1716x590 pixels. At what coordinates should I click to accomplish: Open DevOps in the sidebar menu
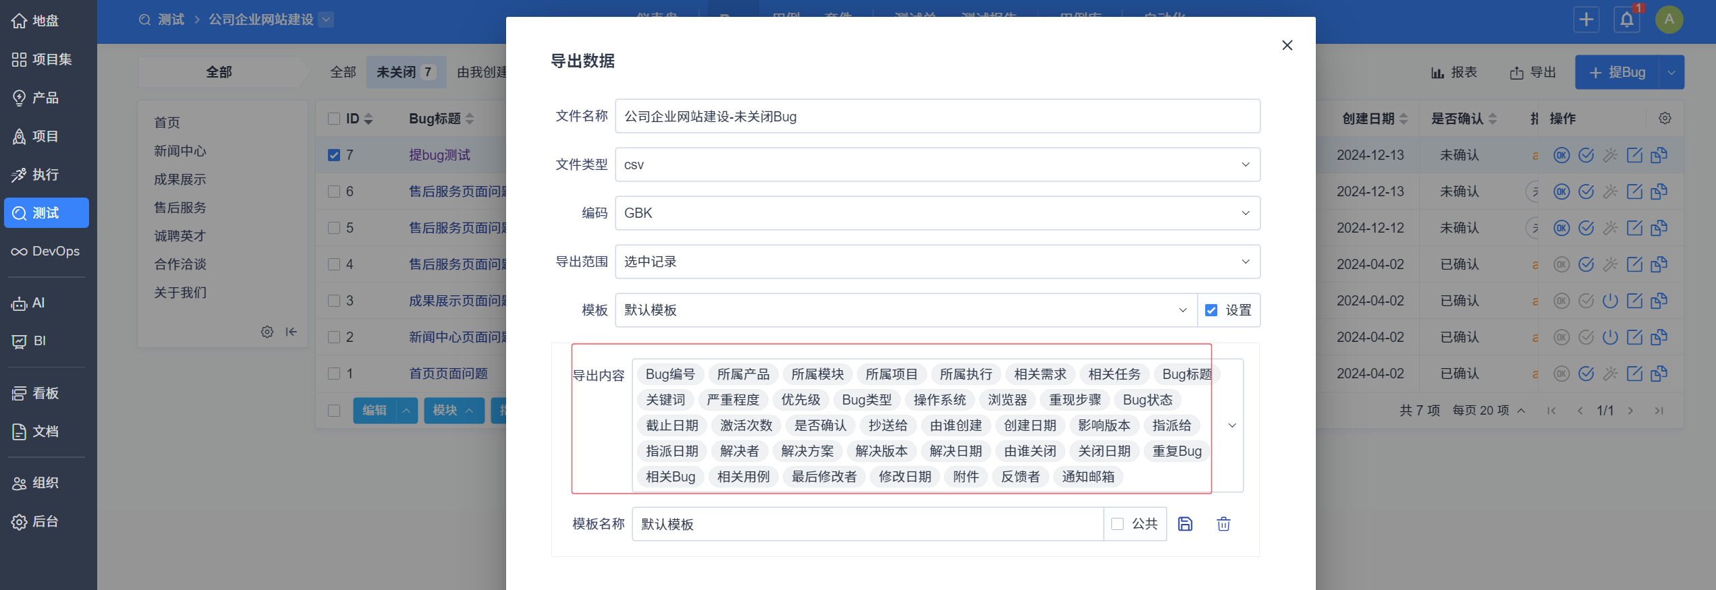click(x=46, y=252)
